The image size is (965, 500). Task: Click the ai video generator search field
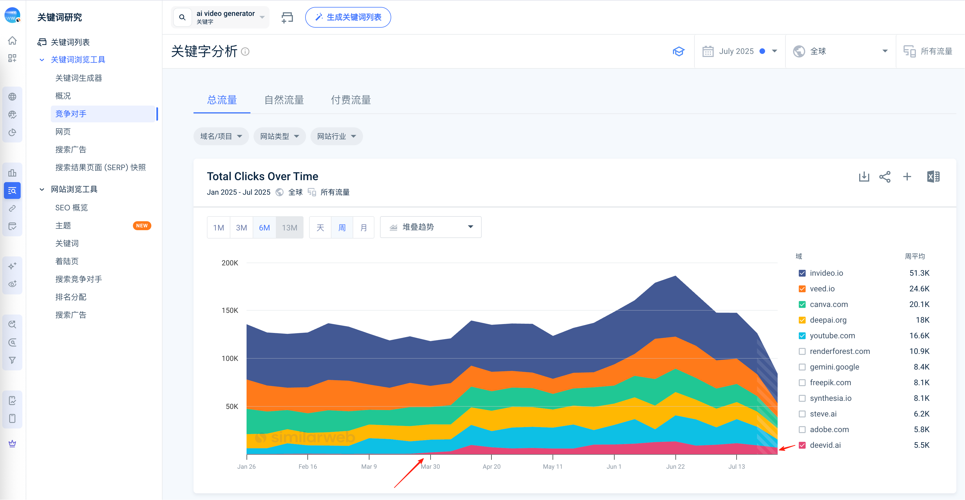[x=220, y=17]
